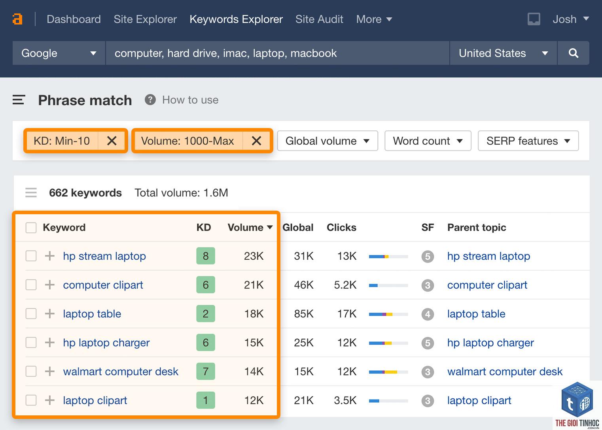The height and width of the screenshot is (430, 602).
Task: Open the Google search engine dropdown
Action: pyautogui.click(x=59, y=53)
